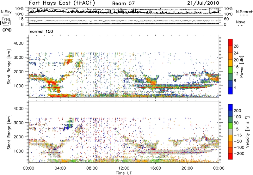Image resolution: width=253 pixels, height=175 pixels.
Task: Click the "-50" velocity colorbar label
Action: [x=238, y=141]
